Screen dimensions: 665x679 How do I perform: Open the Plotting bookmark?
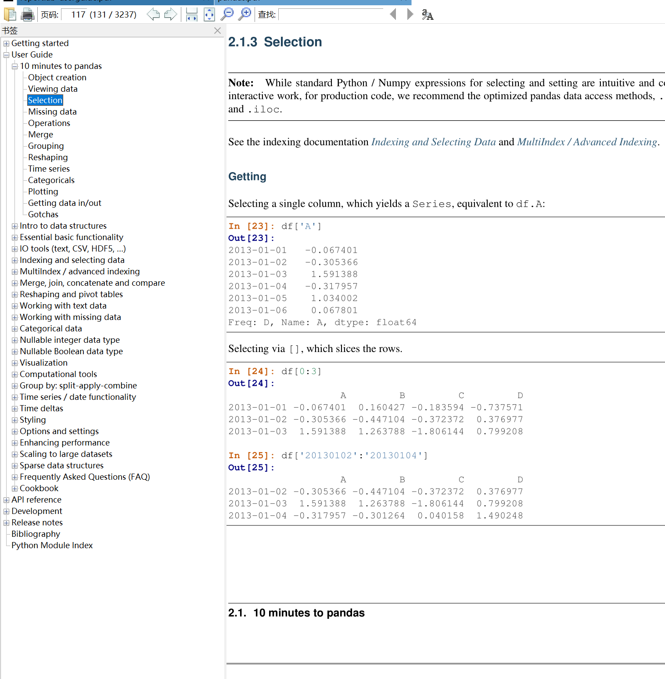click(43, 191)
